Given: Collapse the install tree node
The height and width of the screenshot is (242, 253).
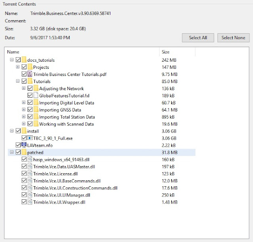Looking at the screenshot, I should pos(11,131).
